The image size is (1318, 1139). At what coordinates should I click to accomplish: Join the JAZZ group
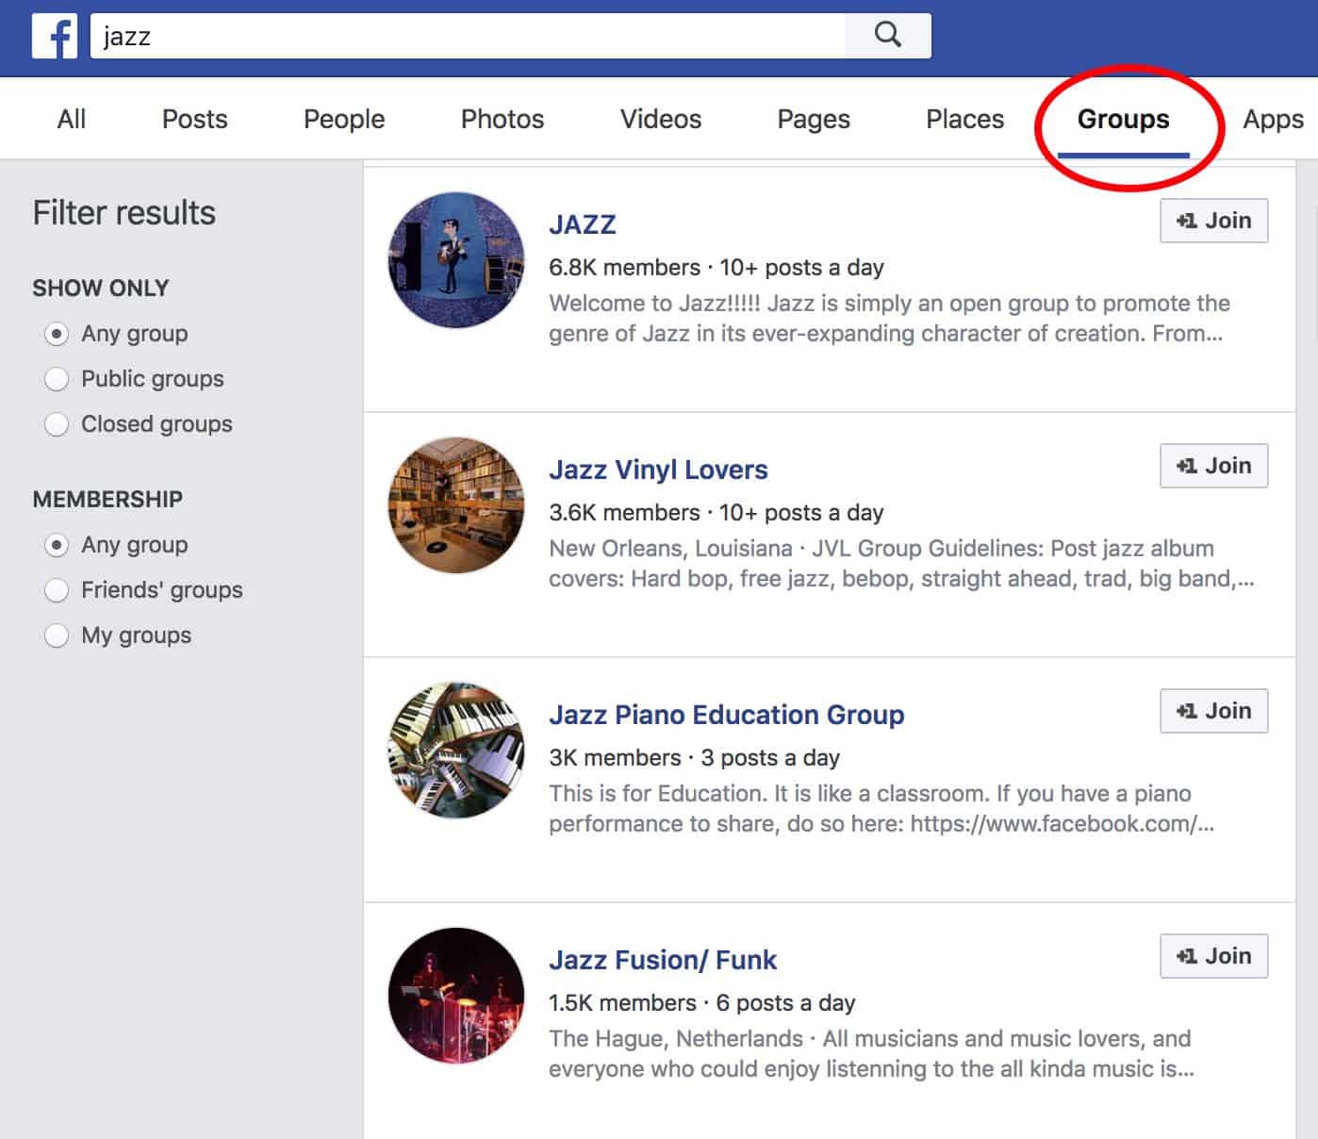pos(1213,221)
